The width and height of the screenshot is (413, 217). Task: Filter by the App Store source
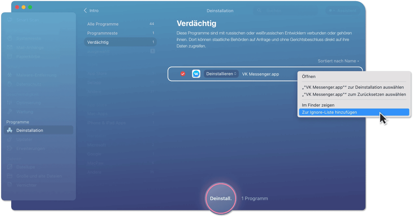[x=120, y=74]
